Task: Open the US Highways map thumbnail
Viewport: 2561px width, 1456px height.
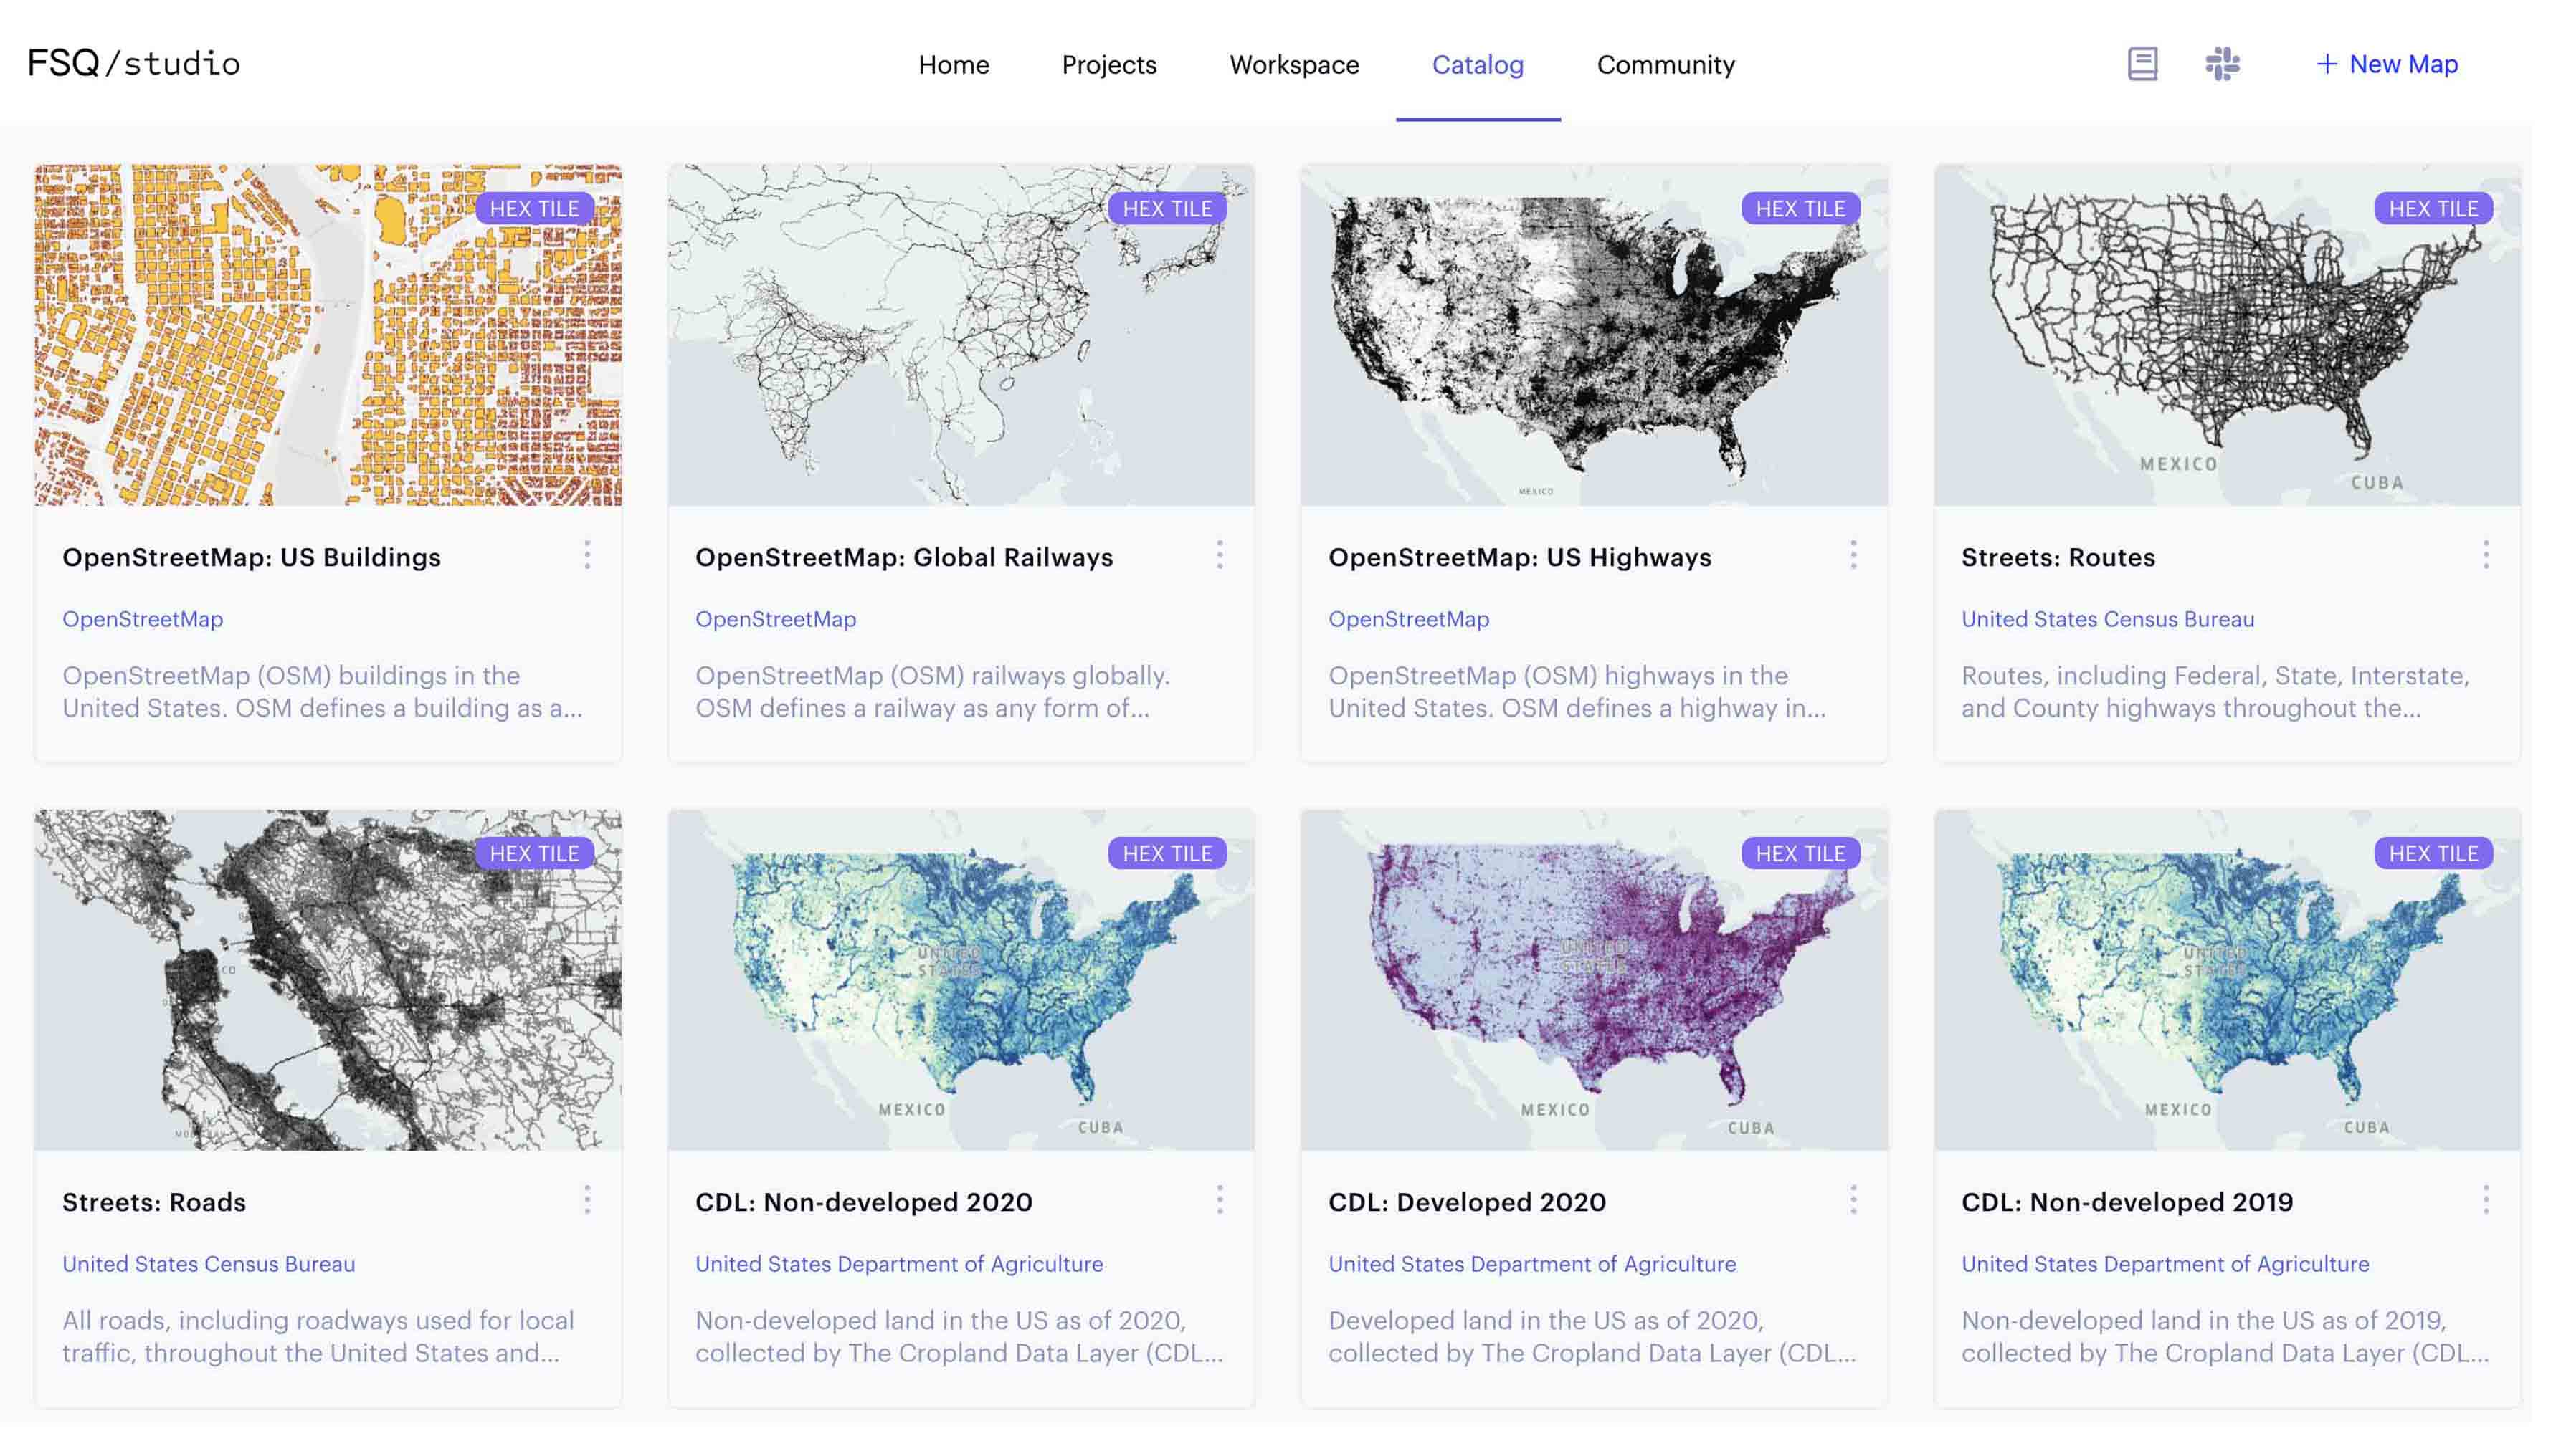Action: coord(1595,335)
